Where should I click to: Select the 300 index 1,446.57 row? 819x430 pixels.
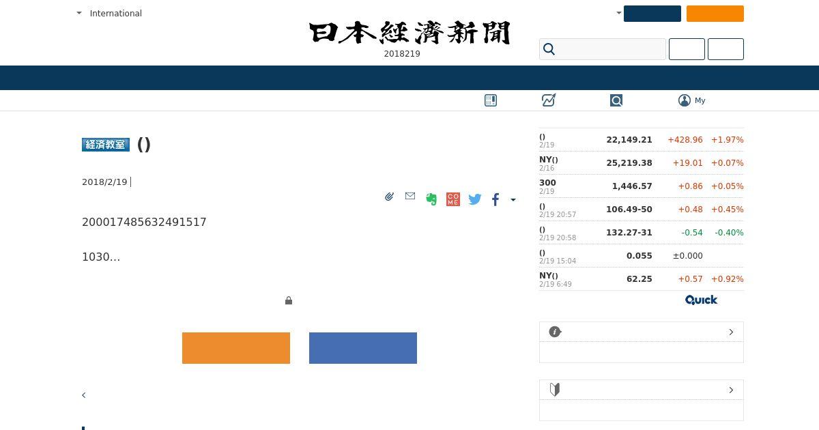tap(642, 186)
